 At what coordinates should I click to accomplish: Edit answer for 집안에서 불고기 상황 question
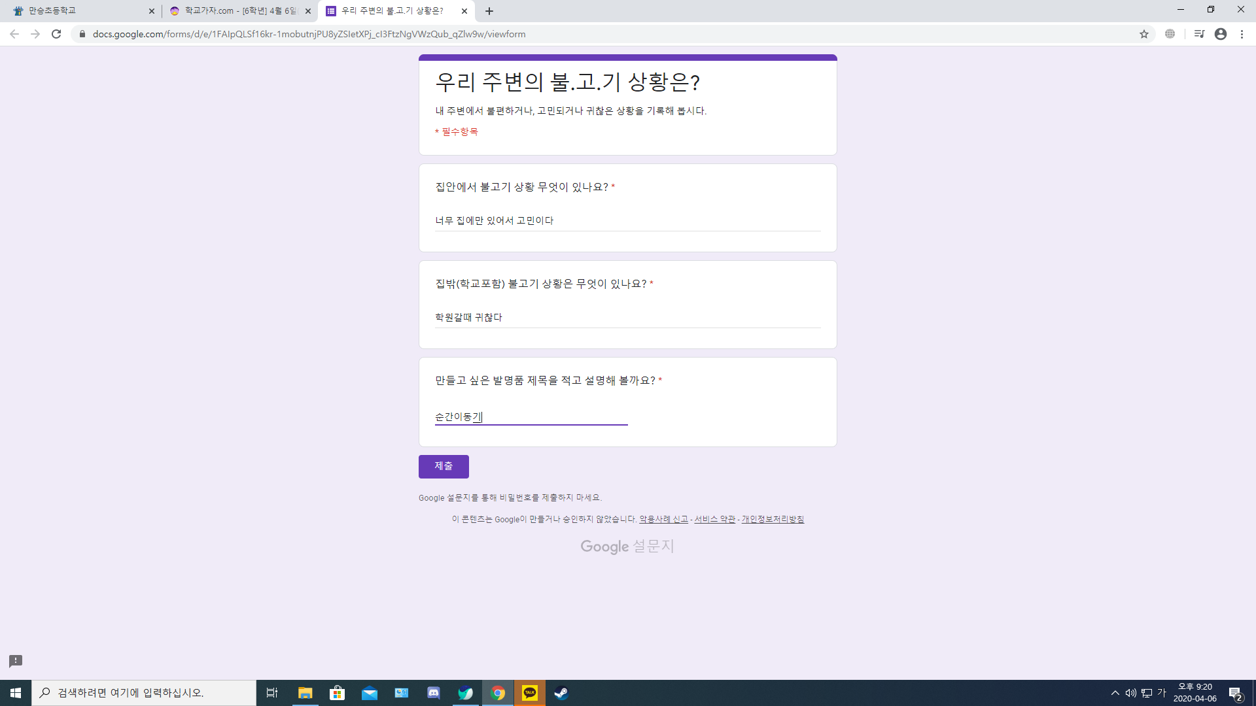coord(627,221)
